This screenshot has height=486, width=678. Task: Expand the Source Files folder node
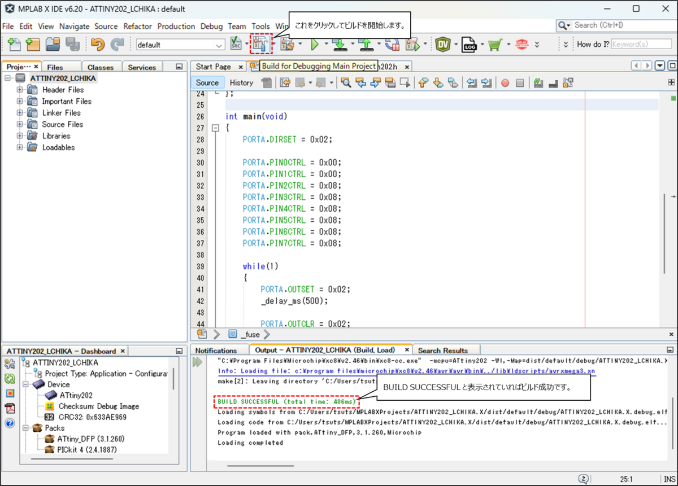pyautogui.click(x=20, y=124)
